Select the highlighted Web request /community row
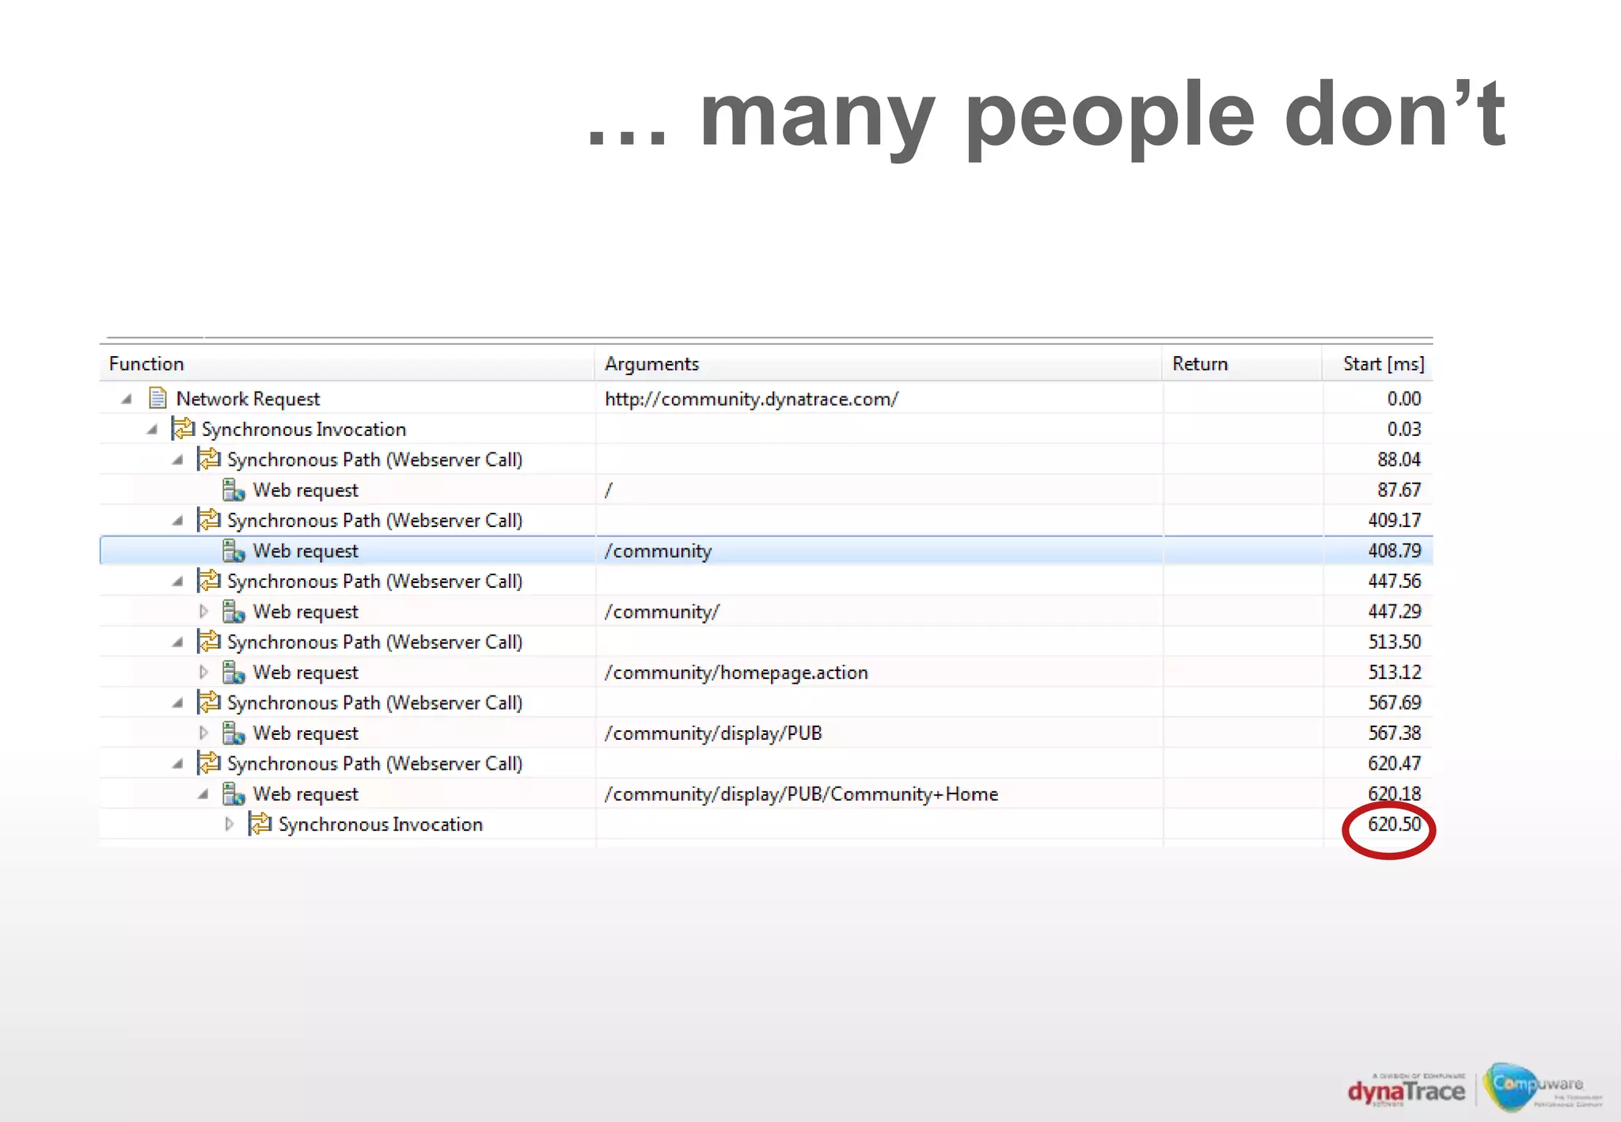This screenshot has width=1621, height=1122. tap(766, 551)
